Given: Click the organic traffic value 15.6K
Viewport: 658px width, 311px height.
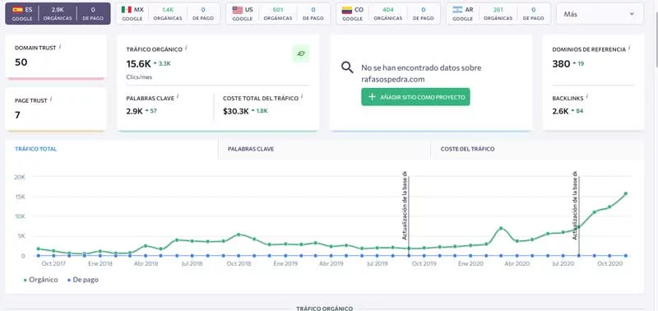Looking at the screenshot, I should [138, 64].
